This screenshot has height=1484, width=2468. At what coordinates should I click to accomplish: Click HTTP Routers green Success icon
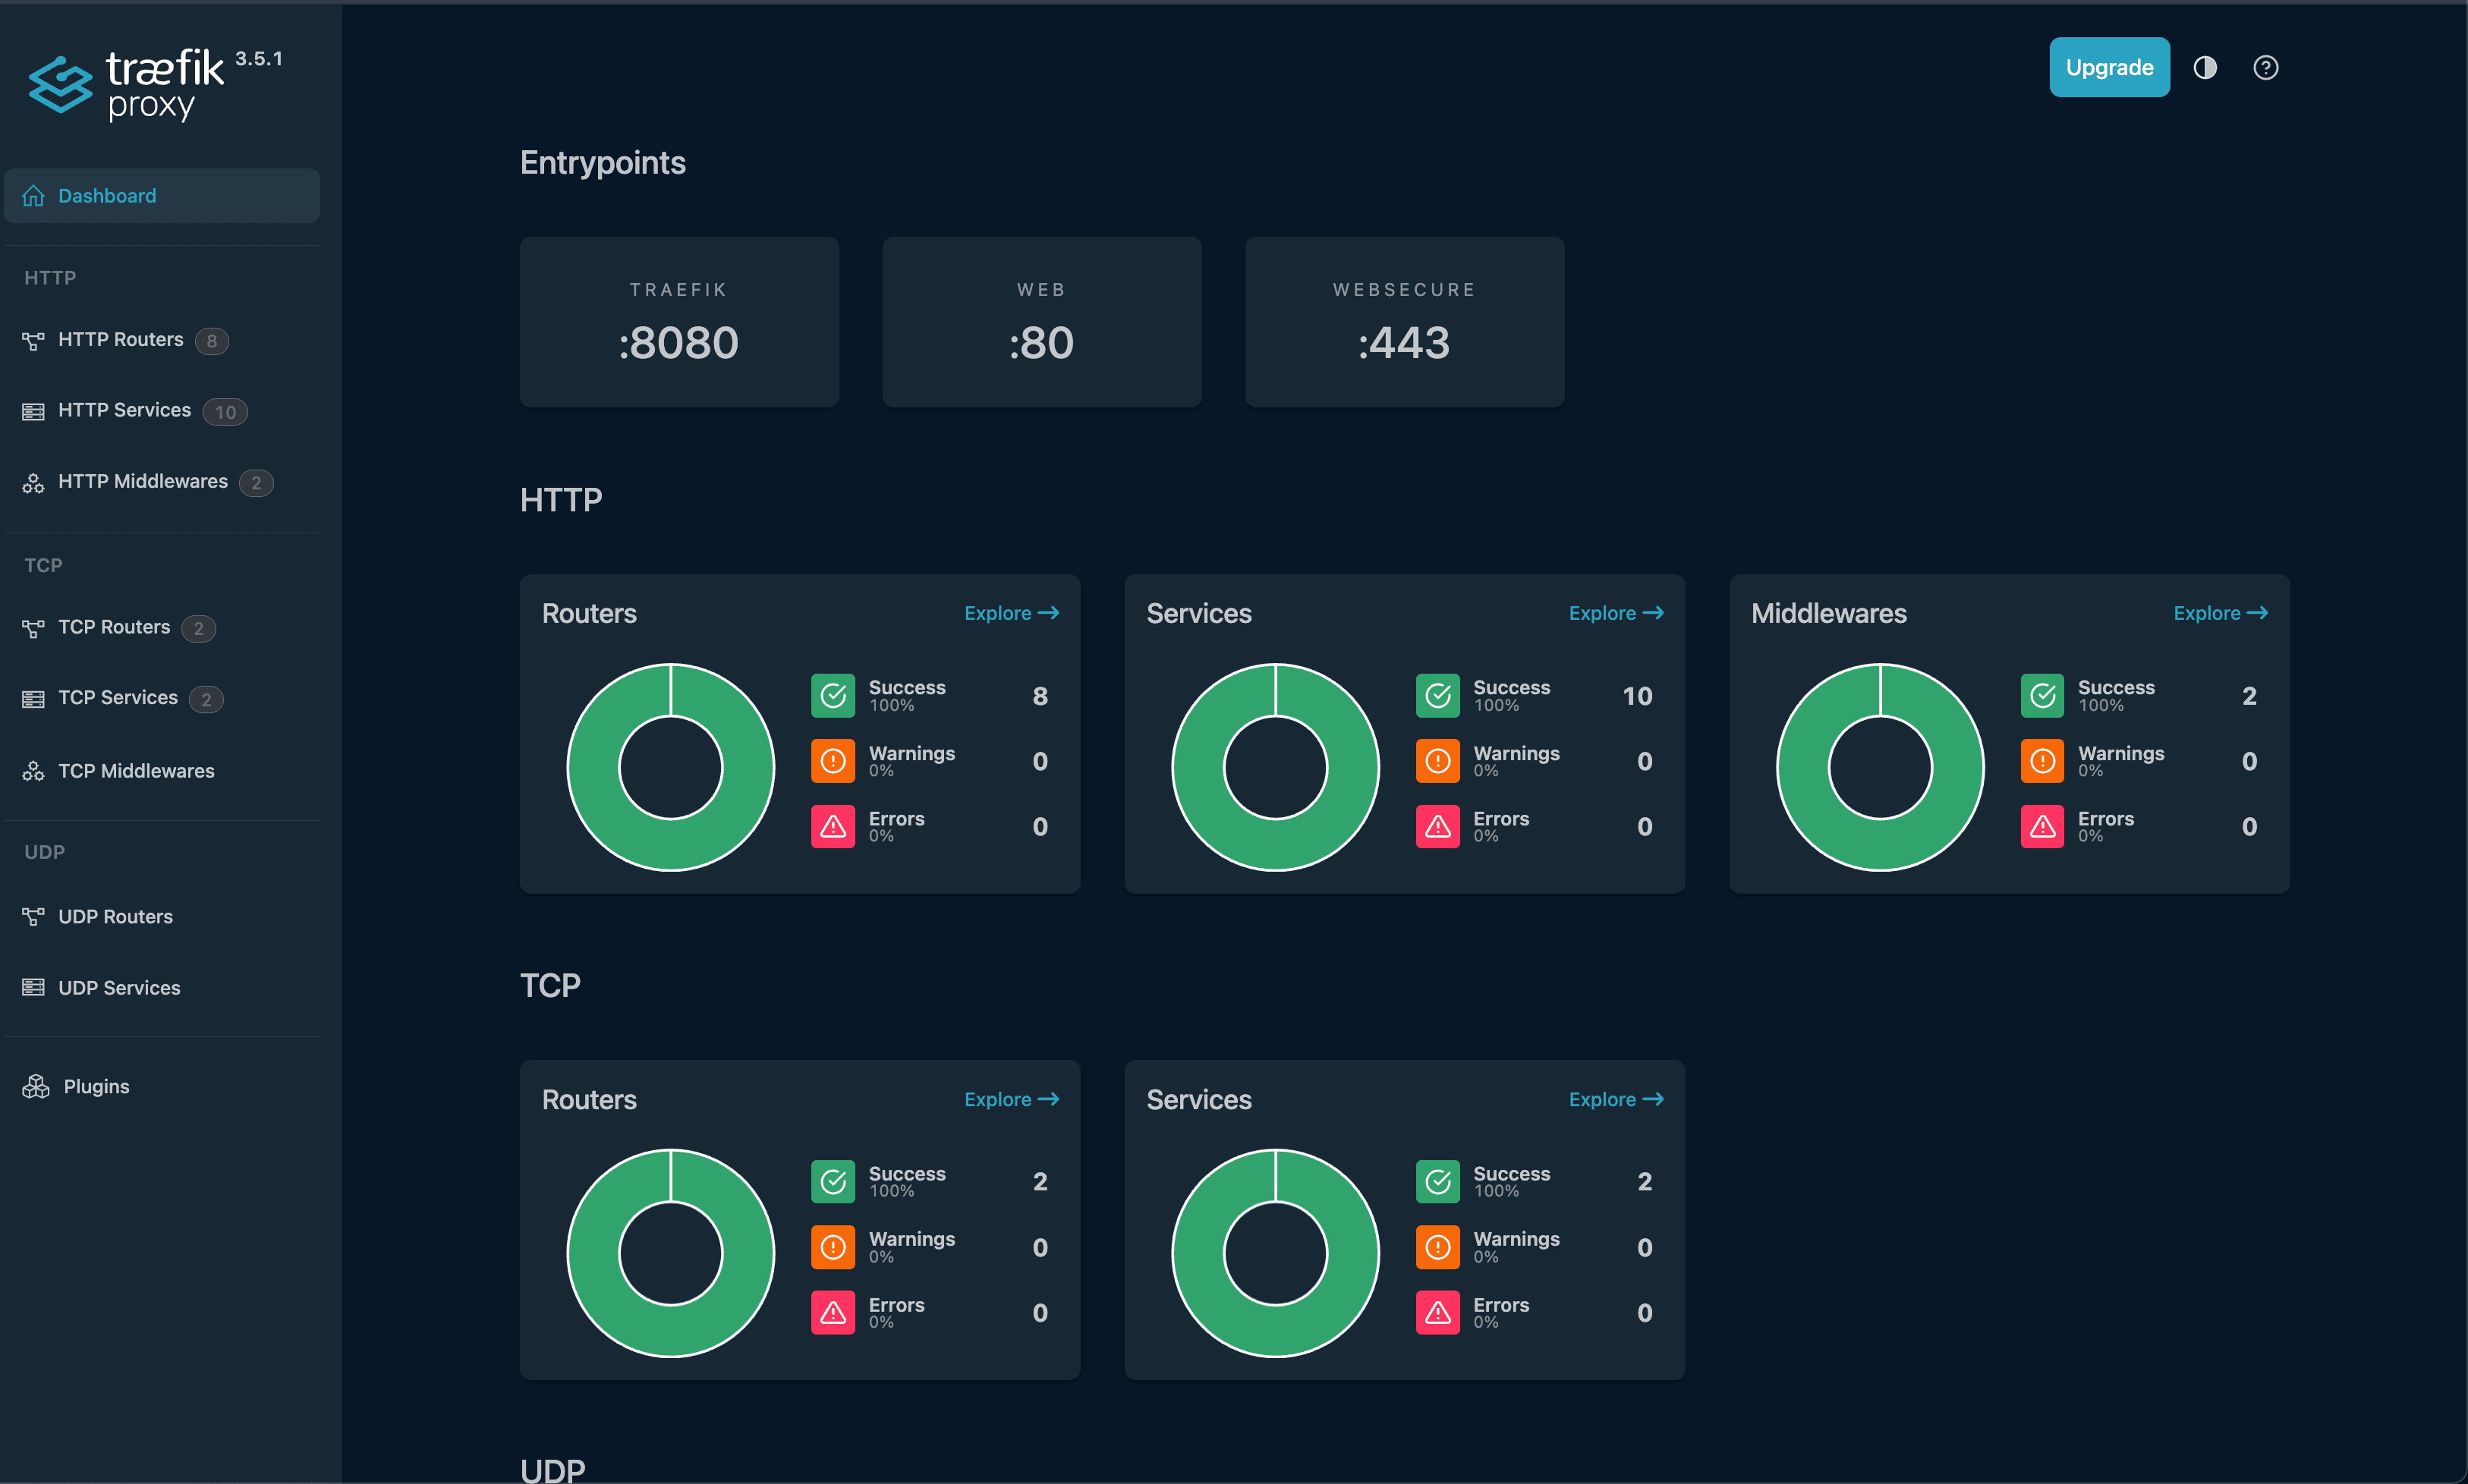tap(833, 696)
